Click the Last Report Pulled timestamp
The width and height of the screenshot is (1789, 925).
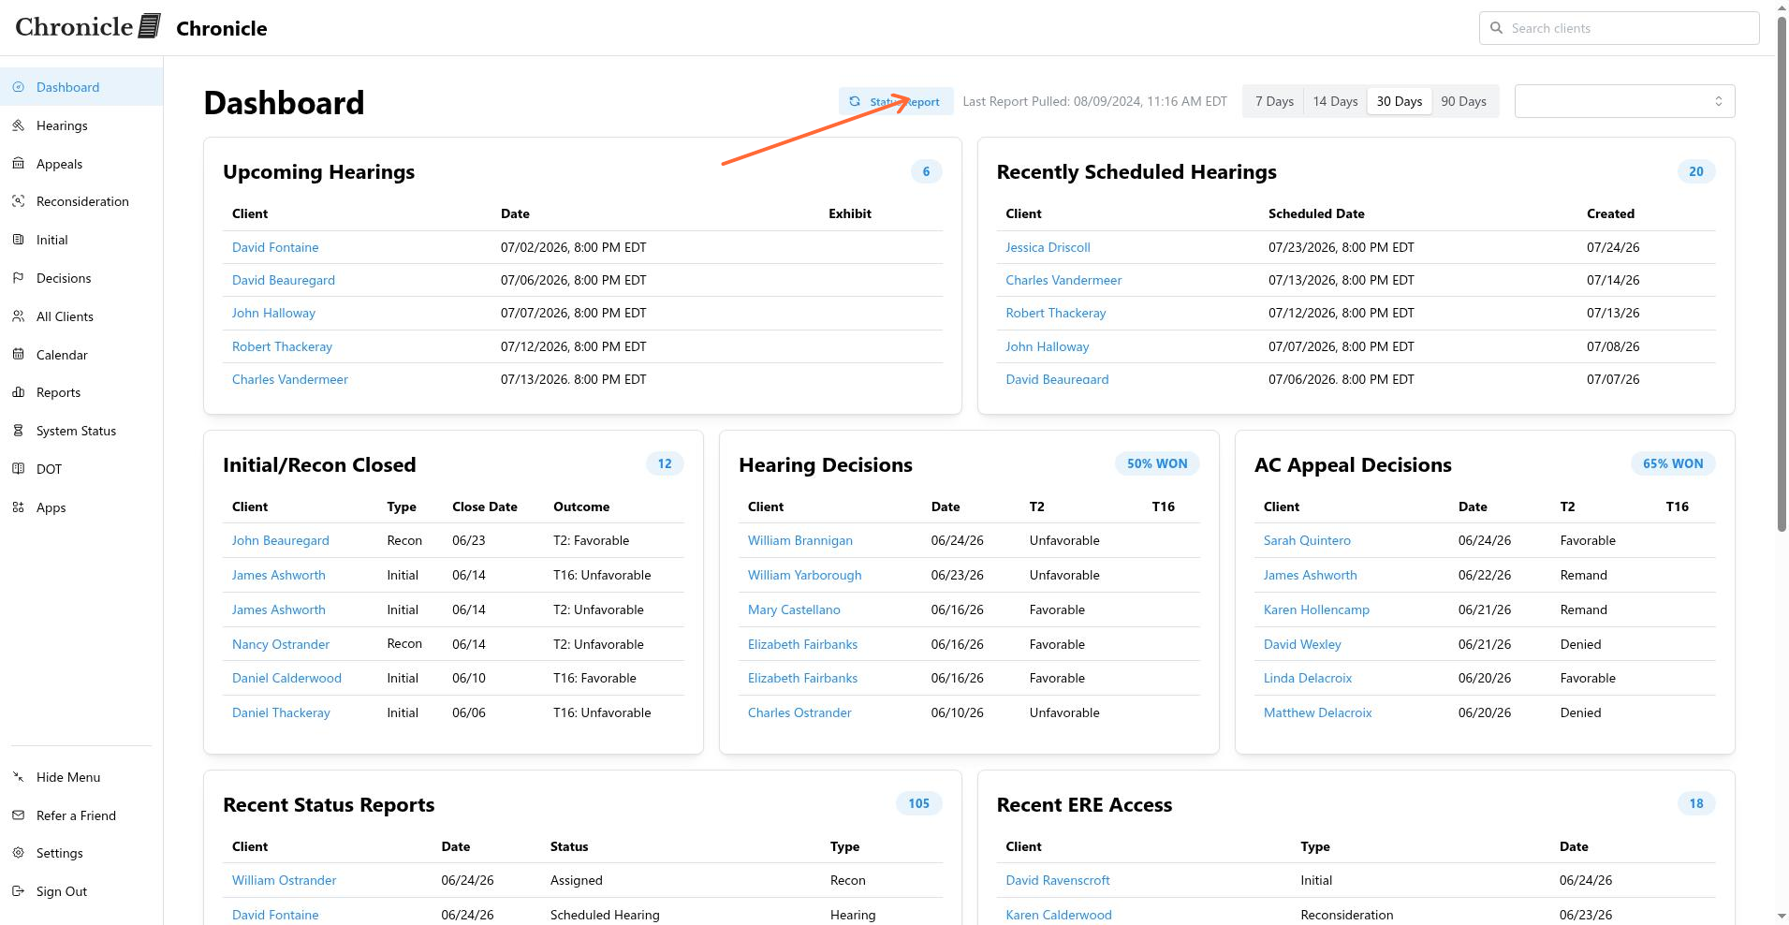click(1094, 101)
